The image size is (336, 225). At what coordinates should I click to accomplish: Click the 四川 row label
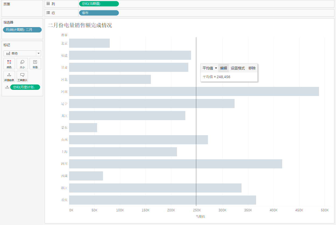64,164
